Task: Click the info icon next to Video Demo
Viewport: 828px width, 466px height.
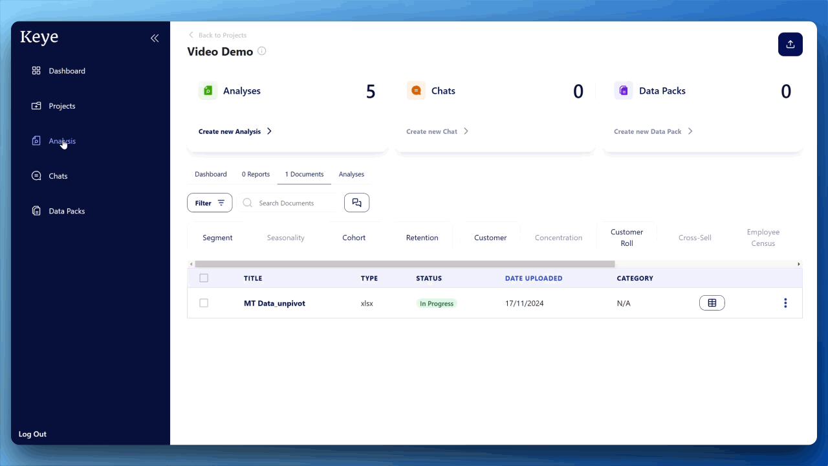Action: (x=262, y=51)
